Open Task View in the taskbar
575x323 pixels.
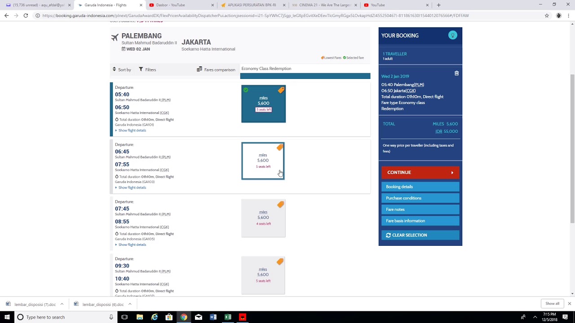pos(124,317)
